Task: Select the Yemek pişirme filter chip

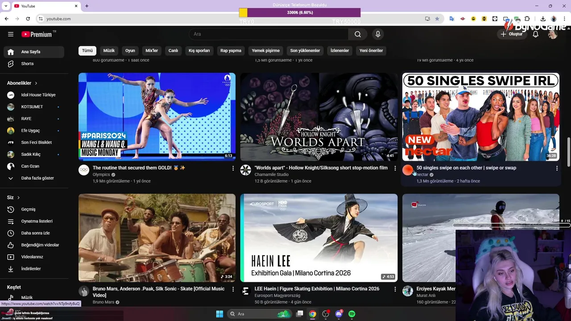Action: (265, 50)
